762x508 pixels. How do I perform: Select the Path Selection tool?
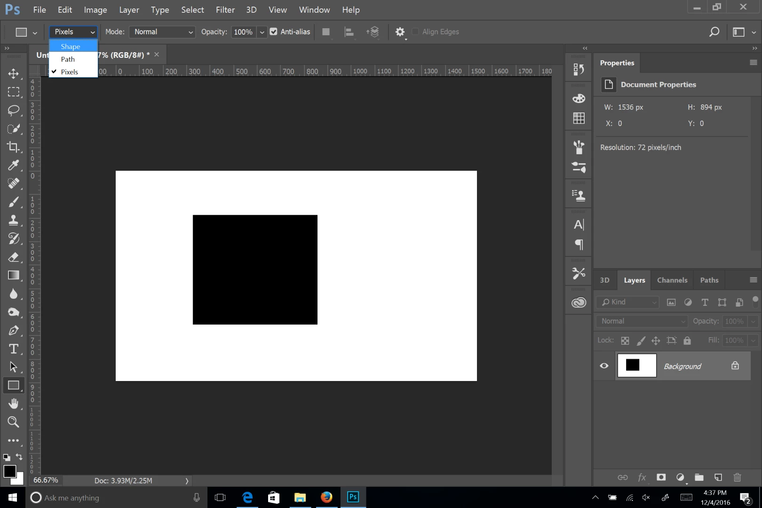coord(14,367)
